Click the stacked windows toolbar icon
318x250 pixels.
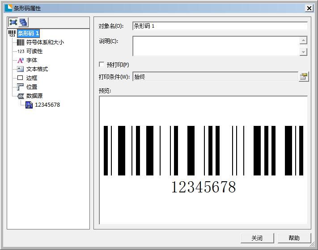(x=24, y=22)
